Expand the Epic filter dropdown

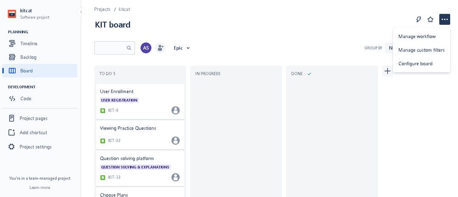(182, 48)
